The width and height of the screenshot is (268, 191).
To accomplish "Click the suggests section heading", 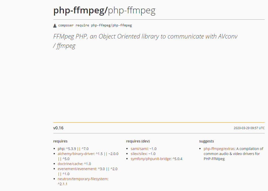I will click(206, 141).
